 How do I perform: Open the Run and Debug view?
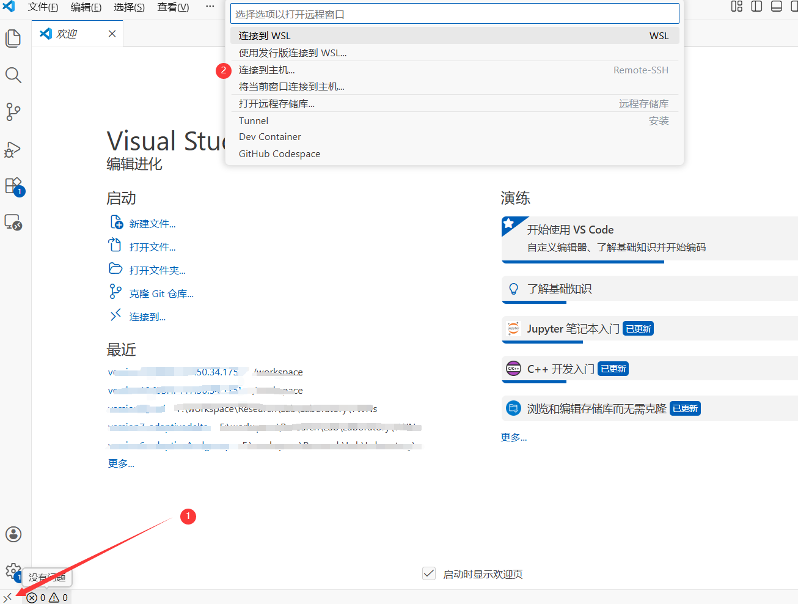[13, 149]
